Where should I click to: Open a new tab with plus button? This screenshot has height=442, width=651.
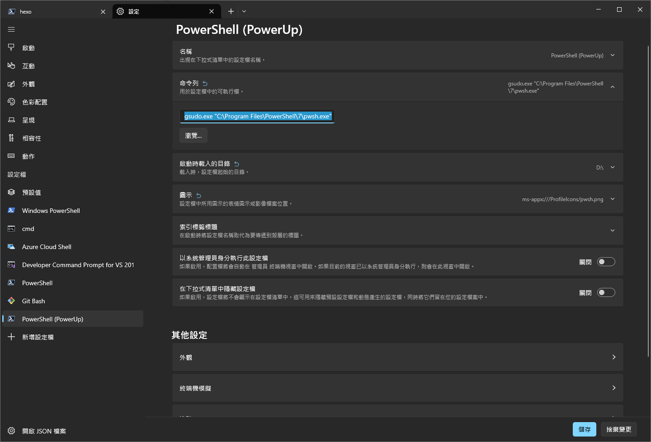231,11
